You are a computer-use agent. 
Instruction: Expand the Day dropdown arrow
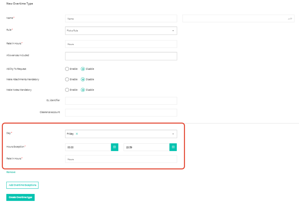173,134
